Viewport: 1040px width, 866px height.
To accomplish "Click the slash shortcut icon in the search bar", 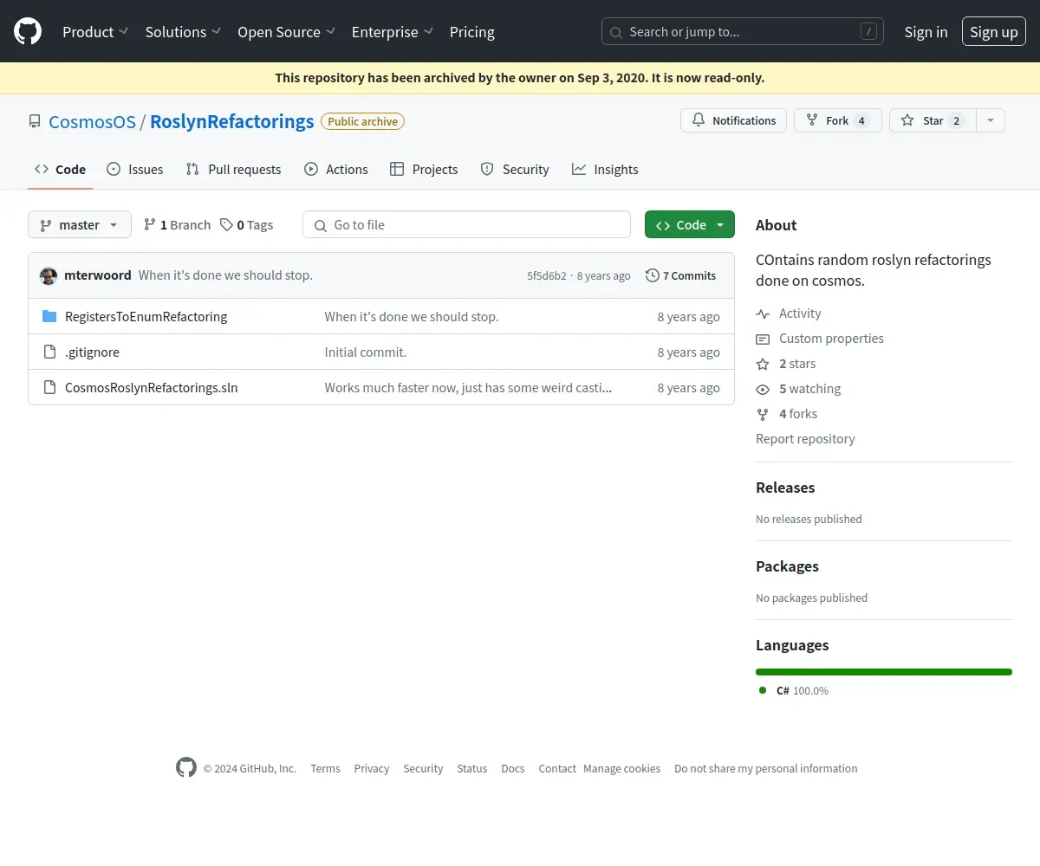I will pos(868,32).
